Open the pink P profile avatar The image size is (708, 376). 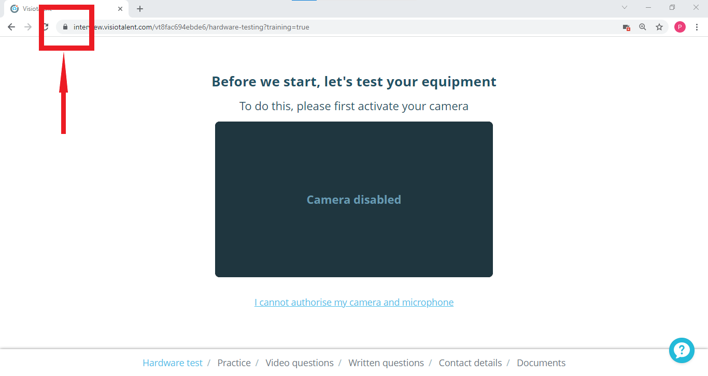[679, 27]
